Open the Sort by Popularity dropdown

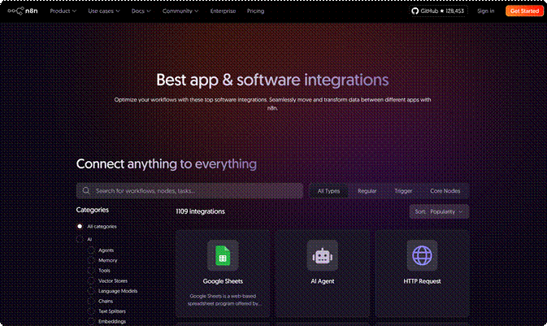tap(439, 211)
